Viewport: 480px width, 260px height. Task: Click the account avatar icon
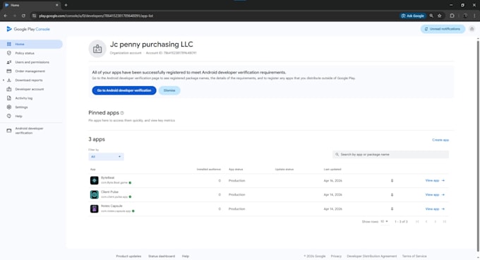[472, 29]
